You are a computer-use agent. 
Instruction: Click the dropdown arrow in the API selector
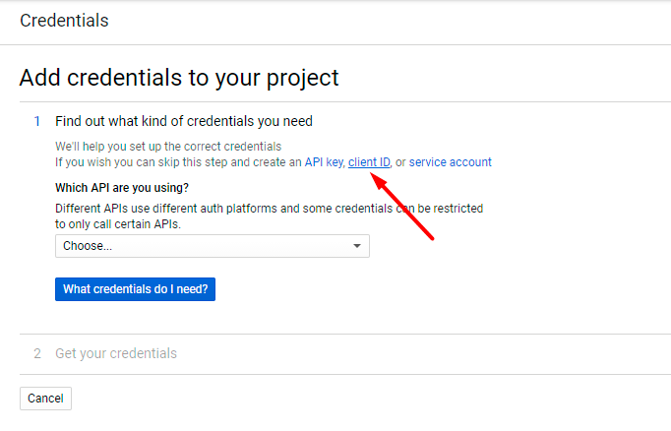pos(357,246)
